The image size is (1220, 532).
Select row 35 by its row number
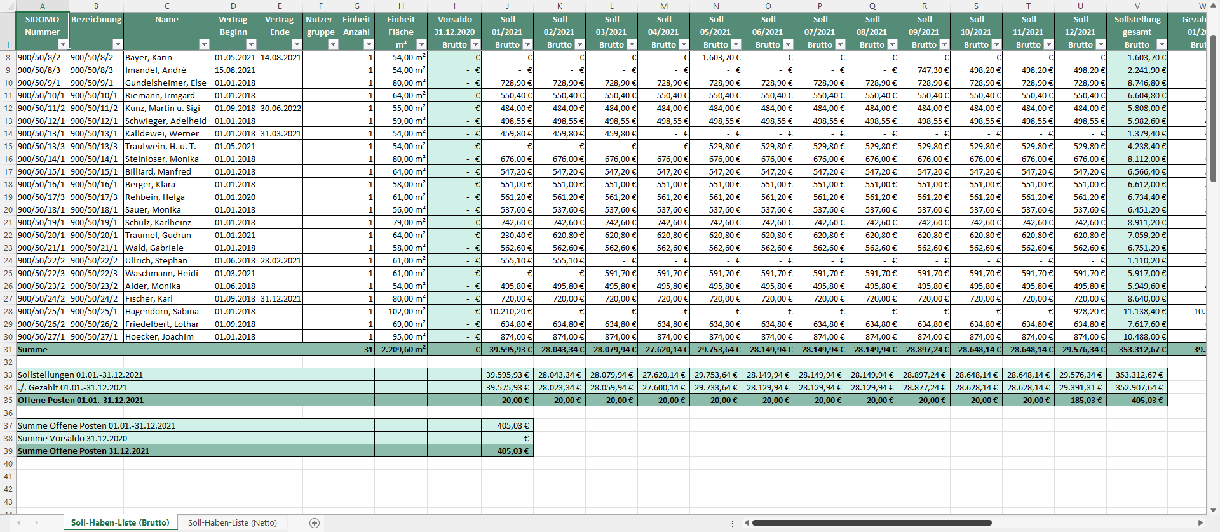tap(8, 400)
